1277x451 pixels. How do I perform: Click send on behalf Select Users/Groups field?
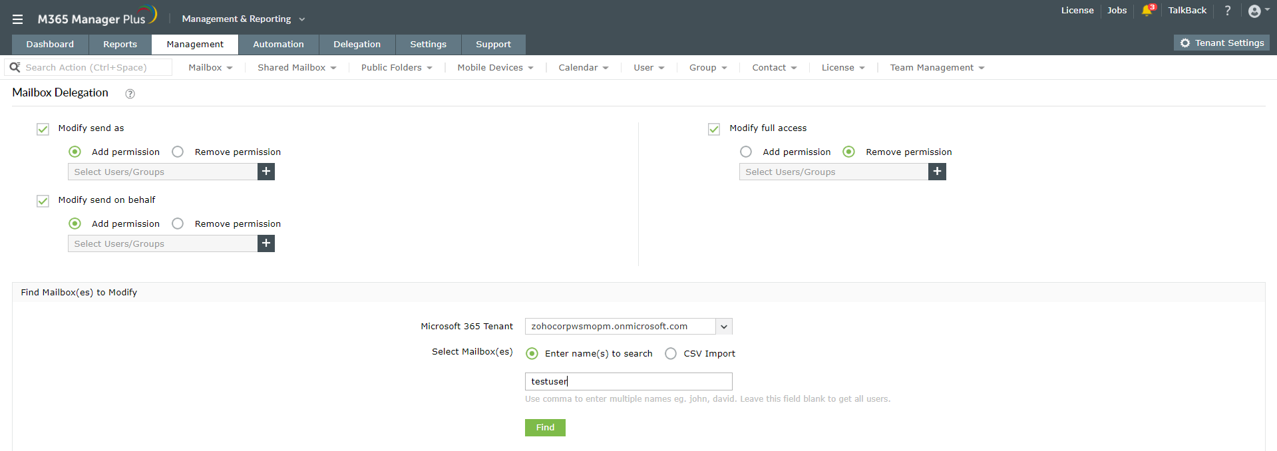pyautogui.click(x=162, y=243)
